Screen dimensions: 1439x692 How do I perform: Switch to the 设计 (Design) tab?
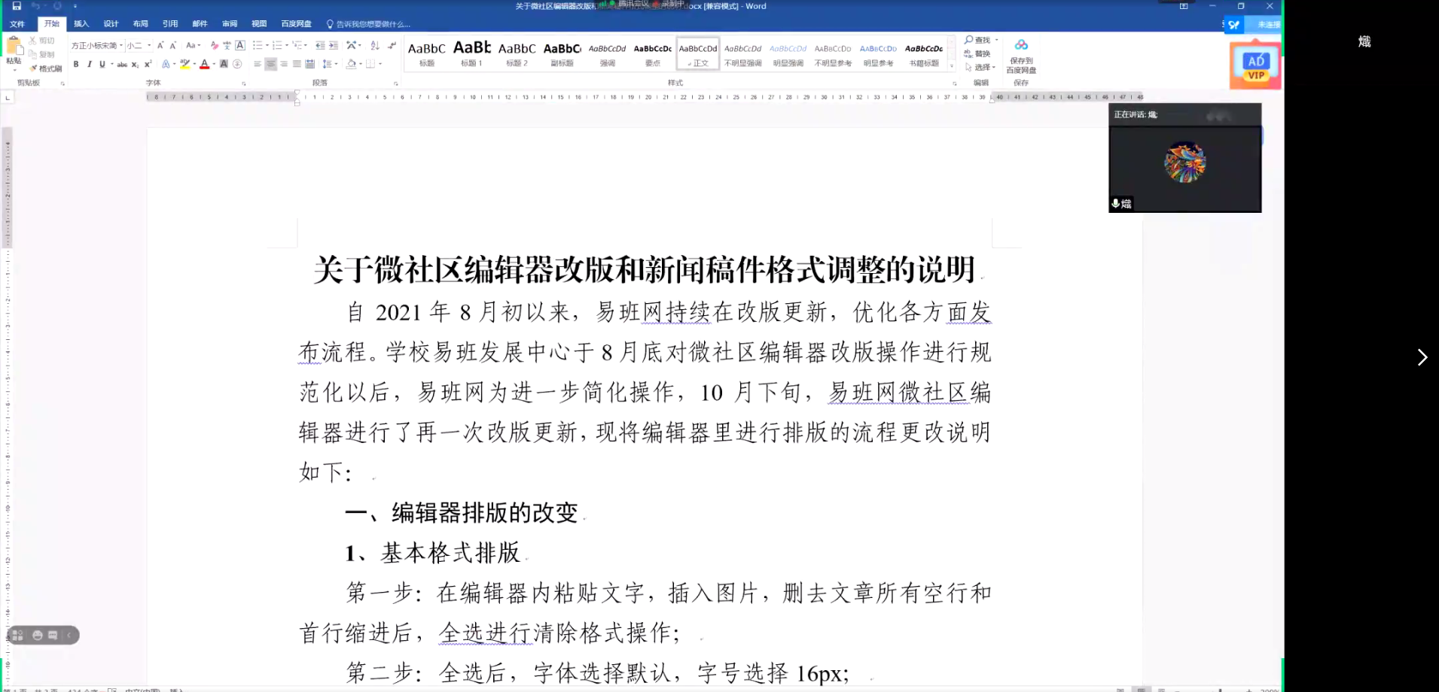(x=111, y=24)
